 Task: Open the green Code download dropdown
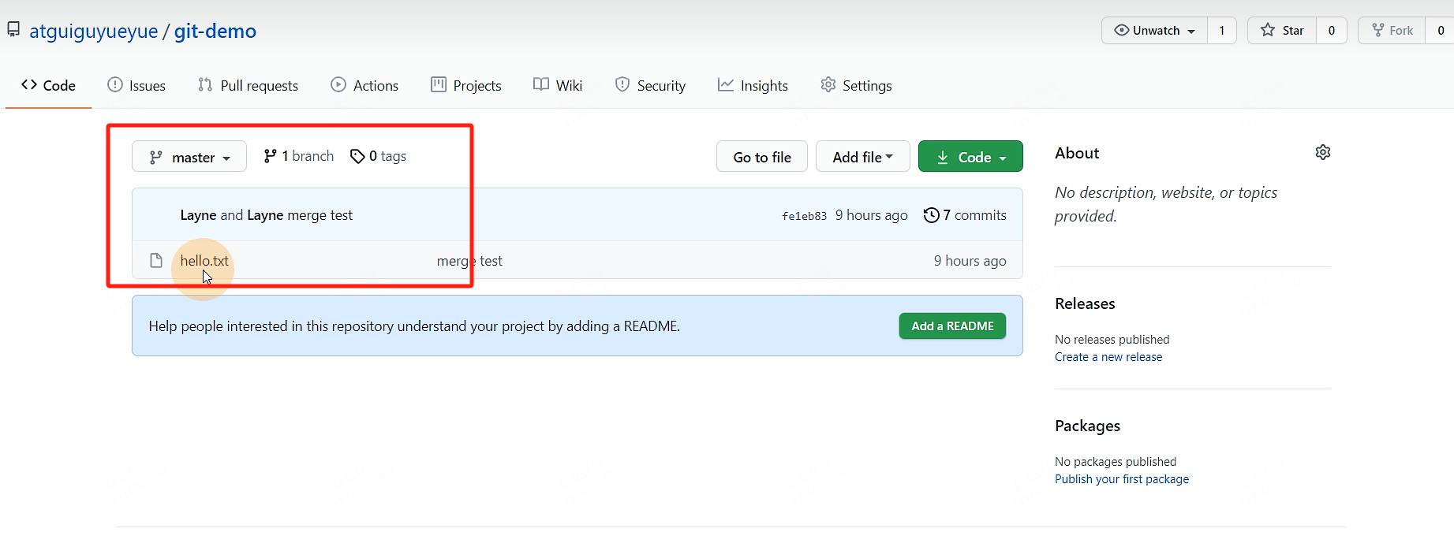point(970,157)
